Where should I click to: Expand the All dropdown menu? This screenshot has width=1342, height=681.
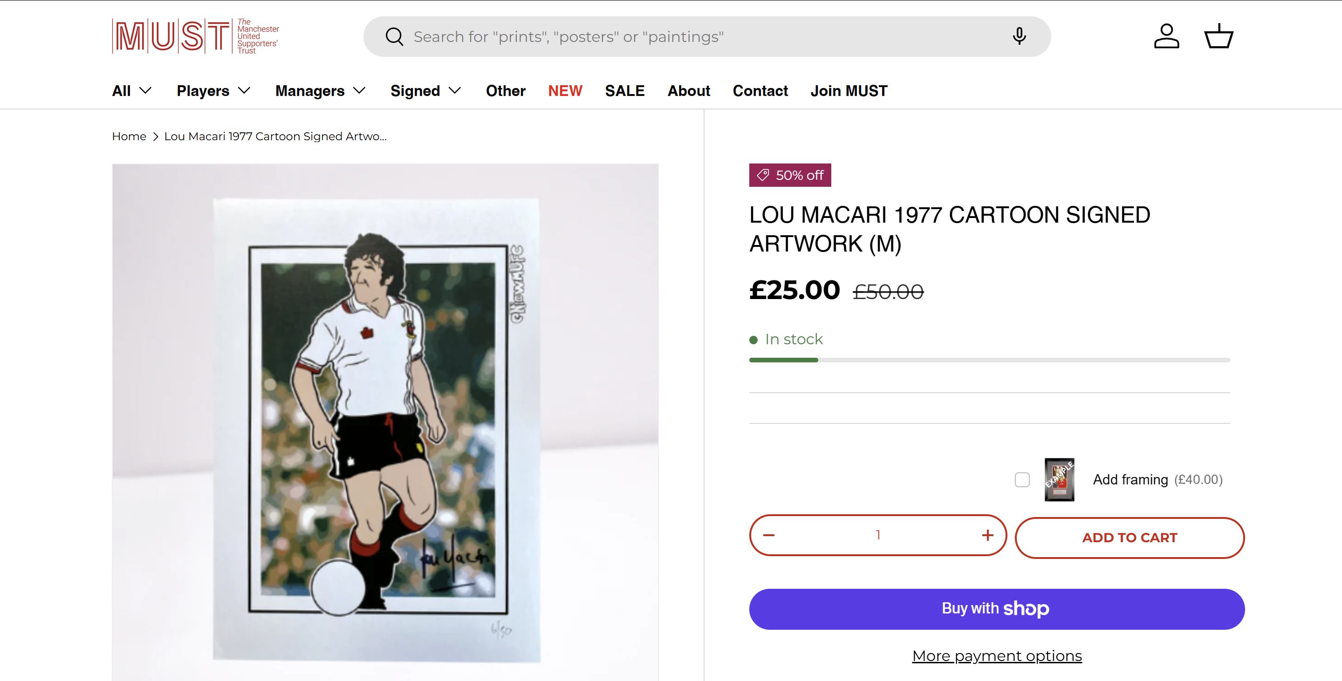[132, 90]
